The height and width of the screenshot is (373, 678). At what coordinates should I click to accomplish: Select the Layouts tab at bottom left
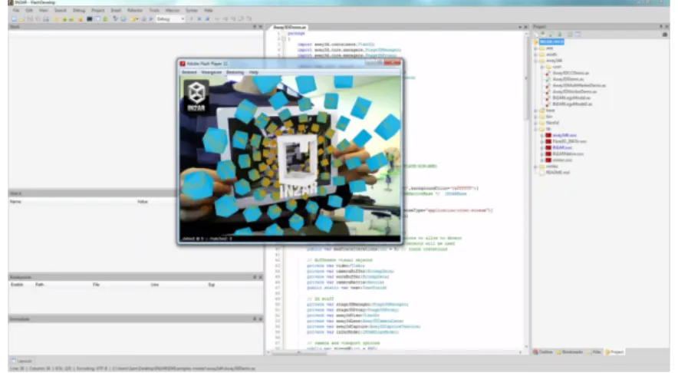tap(21, 361)
